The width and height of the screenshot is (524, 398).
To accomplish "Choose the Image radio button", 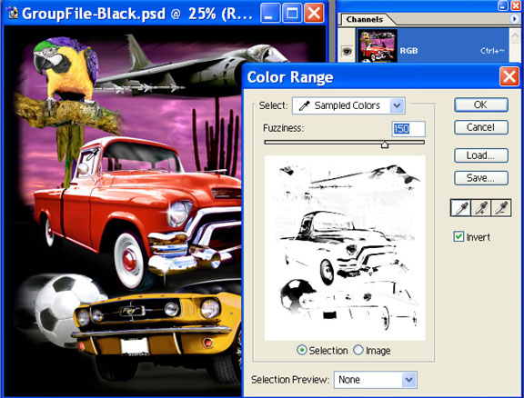I will tap(358, 350).
